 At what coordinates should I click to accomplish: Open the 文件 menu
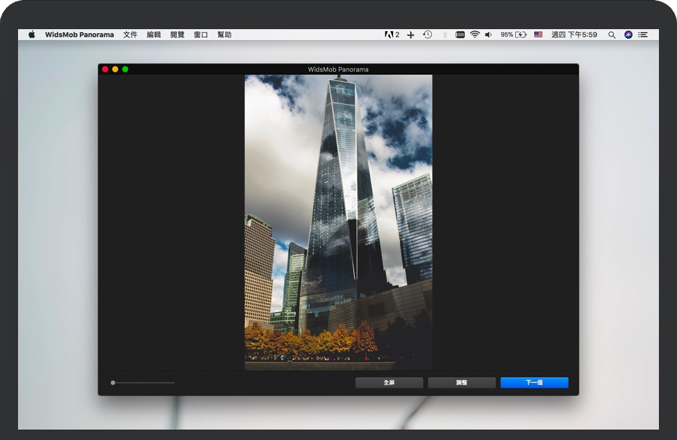click(x=131, y=35)
